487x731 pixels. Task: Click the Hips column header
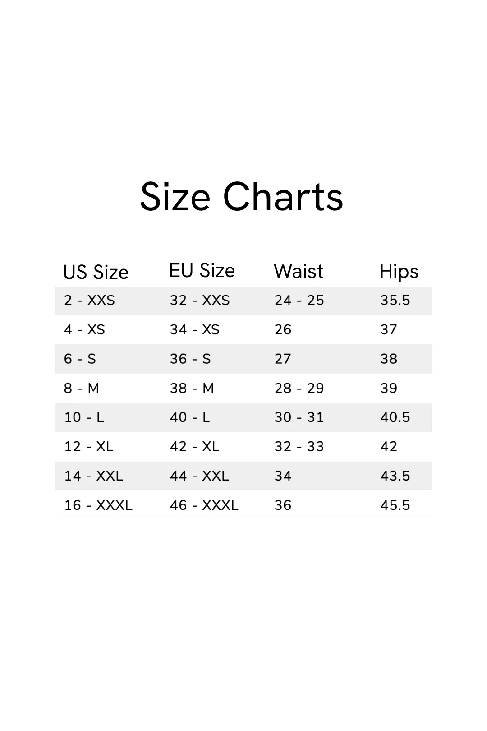[x=399, y=272]
